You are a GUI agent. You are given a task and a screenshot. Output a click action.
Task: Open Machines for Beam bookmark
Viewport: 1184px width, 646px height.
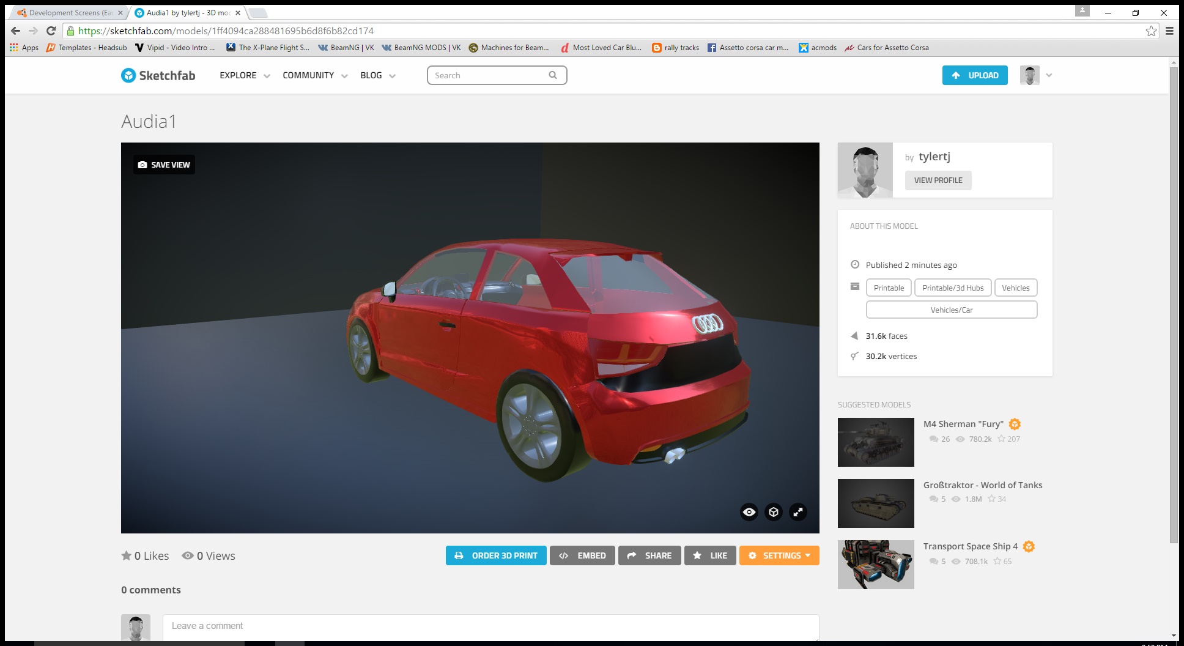[x=509, y=47]
